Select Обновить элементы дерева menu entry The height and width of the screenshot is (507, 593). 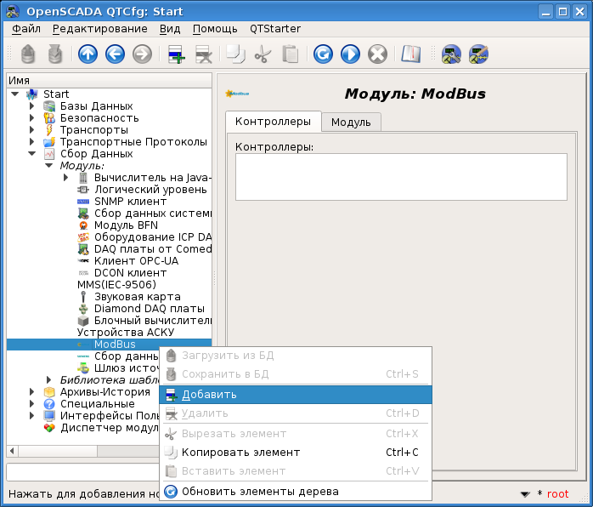tap(260, 492)
